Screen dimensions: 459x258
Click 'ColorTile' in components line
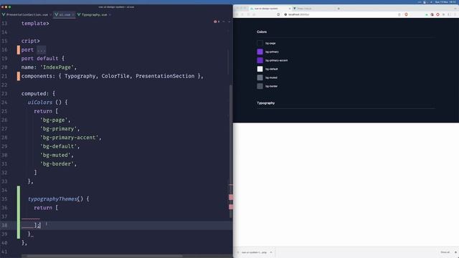[x=115, y=76]
